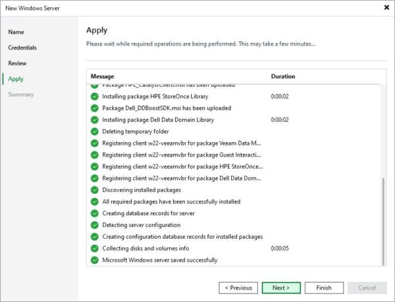Click duration 0:00:02 for Dell Data Domain Library
The width and height of the screenshot is (395, 302).
[x=280, y=120]
